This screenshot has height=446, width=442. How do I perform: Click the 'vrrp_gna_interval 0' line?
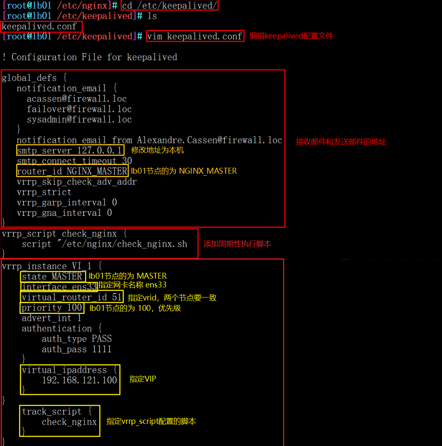tap(64, 213)
